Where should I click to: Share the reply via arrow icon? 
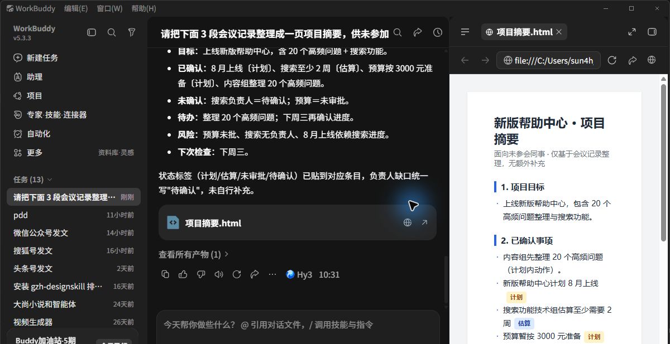255,274
